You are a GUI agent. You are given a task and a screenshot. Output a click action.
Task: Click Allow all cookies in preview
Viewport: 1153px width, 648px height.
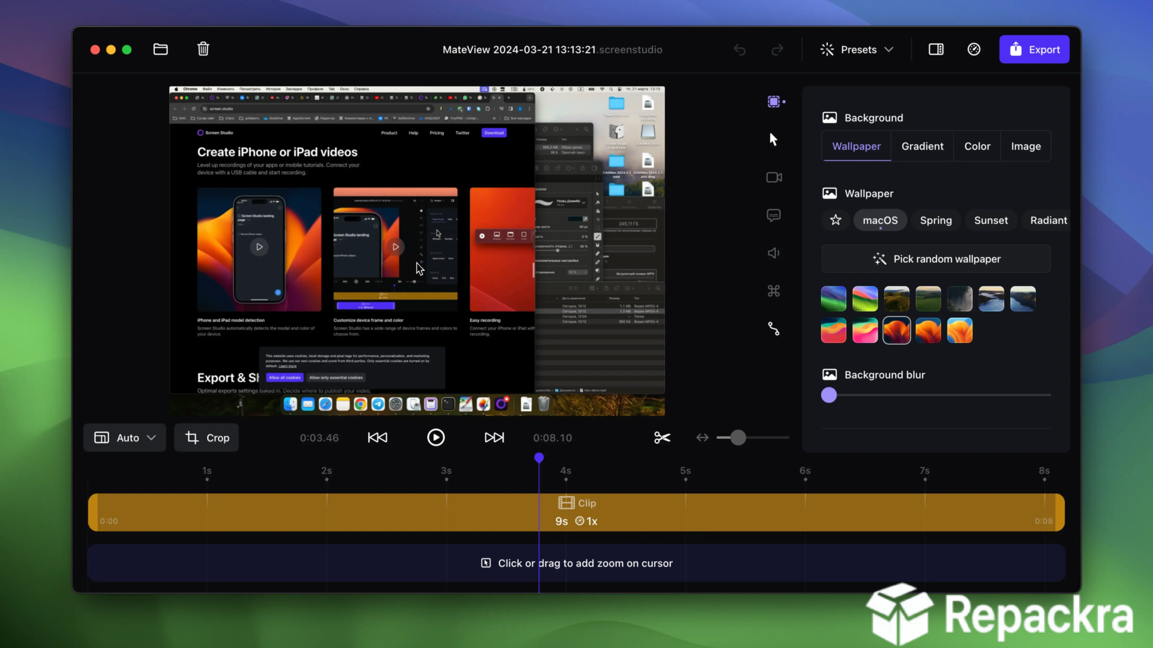pos(285,377)
